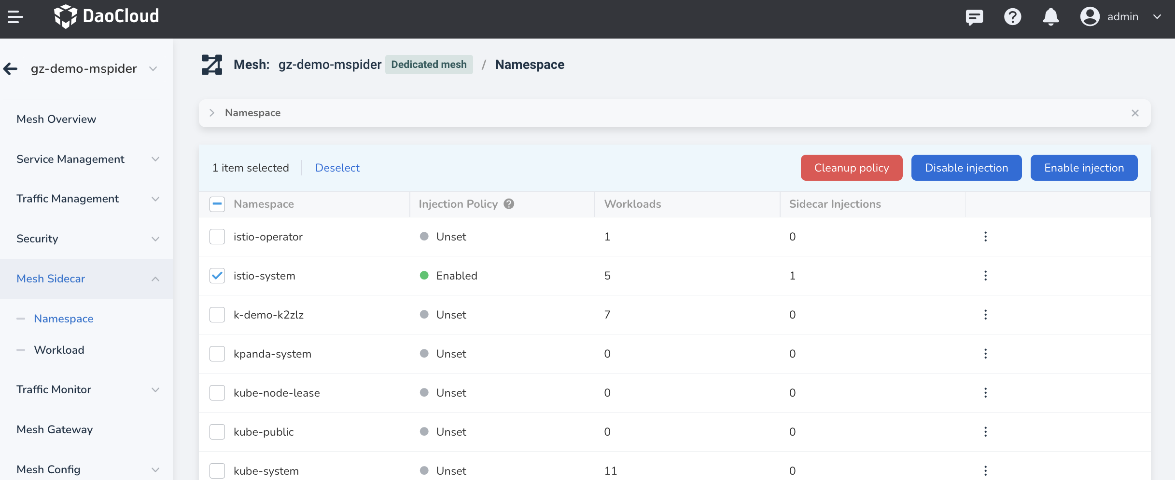Open the chat messages panel
1175x480 pixels.
point(974,17)
